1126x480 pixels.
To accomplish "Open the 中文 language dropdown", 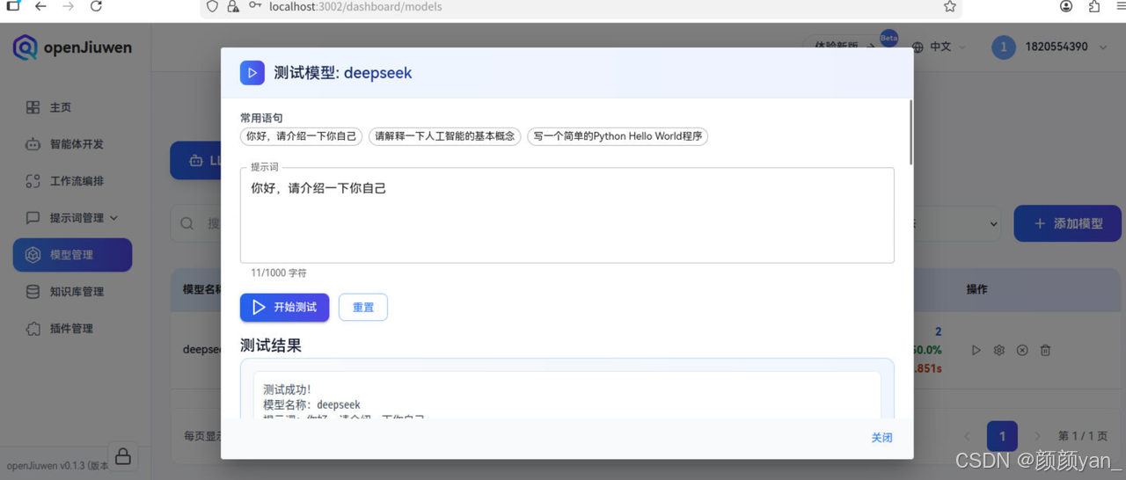I will coord(940,47).
